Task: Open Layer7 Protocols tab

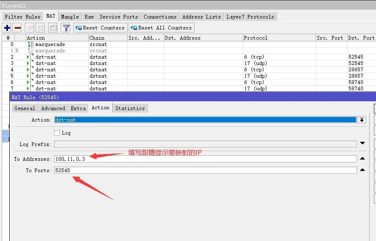Action: click(250, 17)
